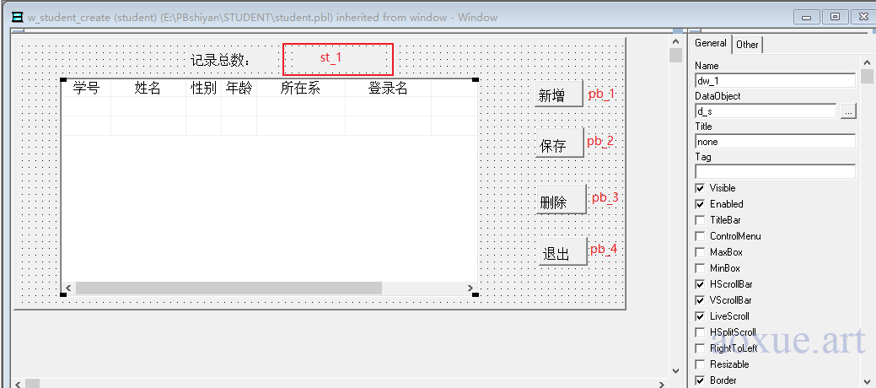Screen dimensions: 876x388
Task: Click the DataWindow left scroll arrow
Action: pos(68,288)
